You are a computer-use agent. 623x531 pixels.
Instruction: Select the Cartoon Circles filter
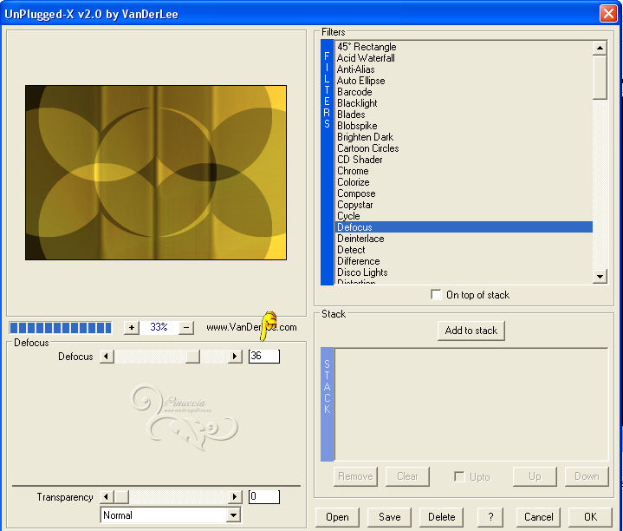coord(464,148)
